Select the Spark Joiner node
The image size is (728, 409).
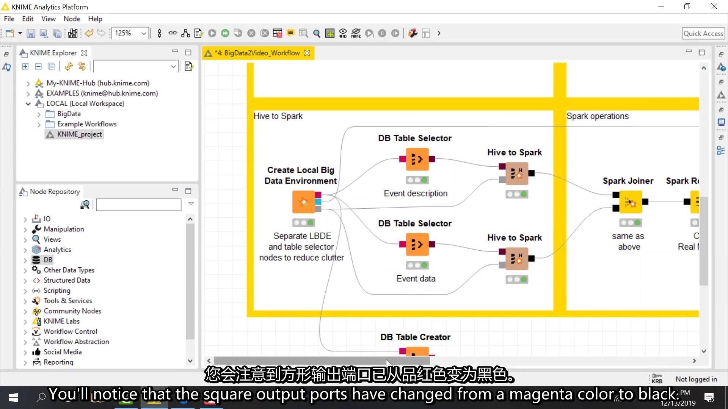[x=631, y=202]
